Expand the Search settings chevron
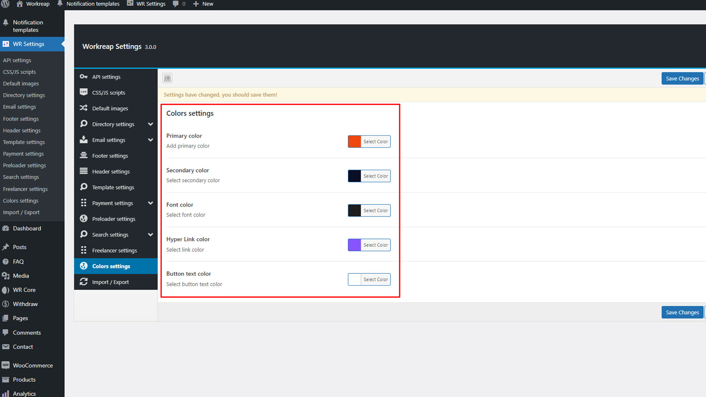Screen dimensions: 706x397 pyautogui.click(x=150, y=235)
